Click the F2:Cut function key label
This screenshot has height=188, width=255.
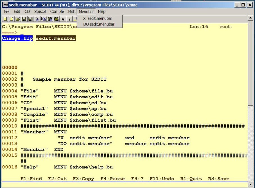[57, 178]
